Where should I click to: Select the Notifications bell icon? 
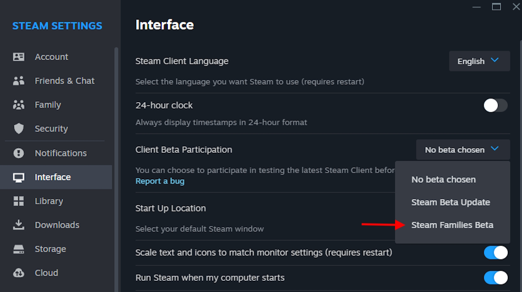(19, 153)
